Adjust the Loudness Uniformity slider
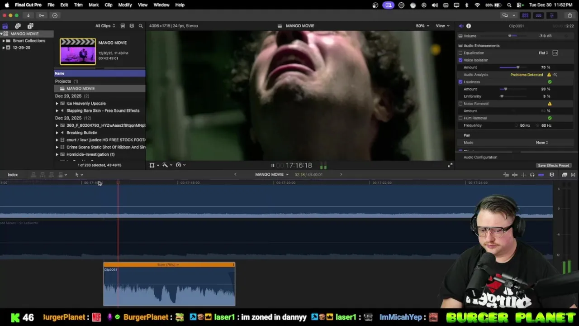Screen dimensions: 579x326 point(502,96)
